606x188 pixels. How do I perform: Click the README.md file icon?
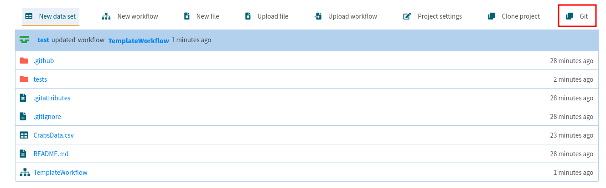[23, 153]
